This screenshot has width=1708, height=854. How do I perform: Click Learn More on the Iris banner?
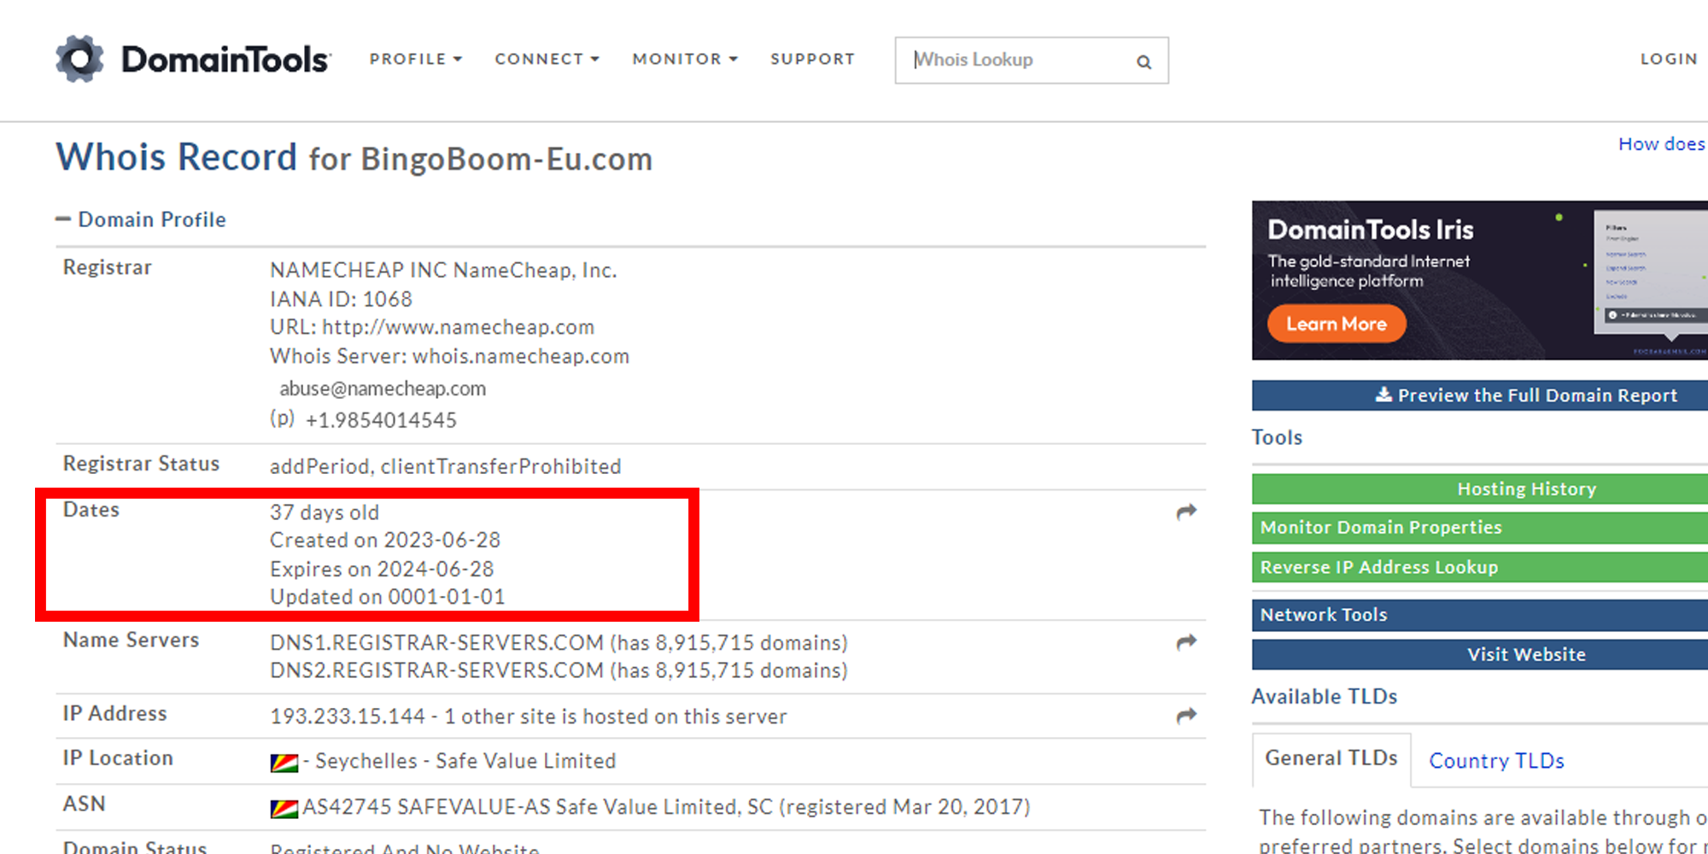coord(1337,324)
